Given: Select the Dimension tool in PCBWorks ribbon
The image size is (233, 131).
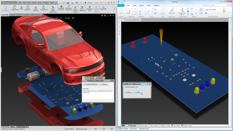Looking at the screenshot, I should pyautogui.click(x=172, y=11).
